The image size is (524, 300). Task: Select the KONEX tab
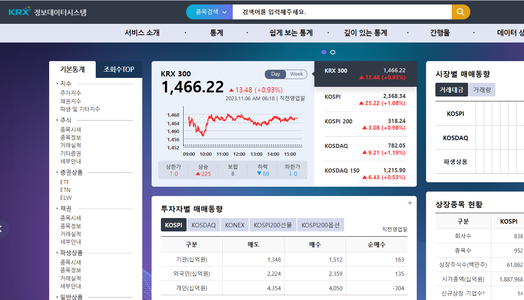pos(235,225)
